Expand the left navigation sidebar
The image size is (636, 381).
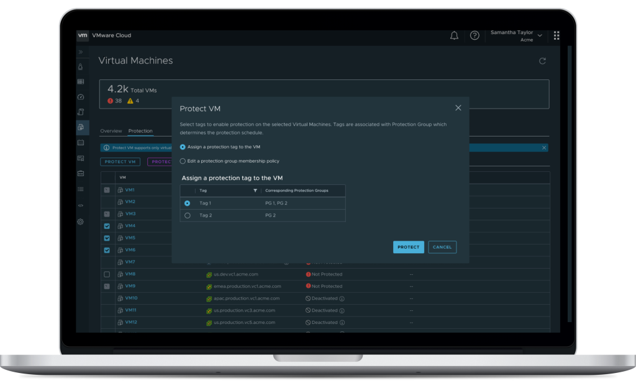tap(81, 52)
